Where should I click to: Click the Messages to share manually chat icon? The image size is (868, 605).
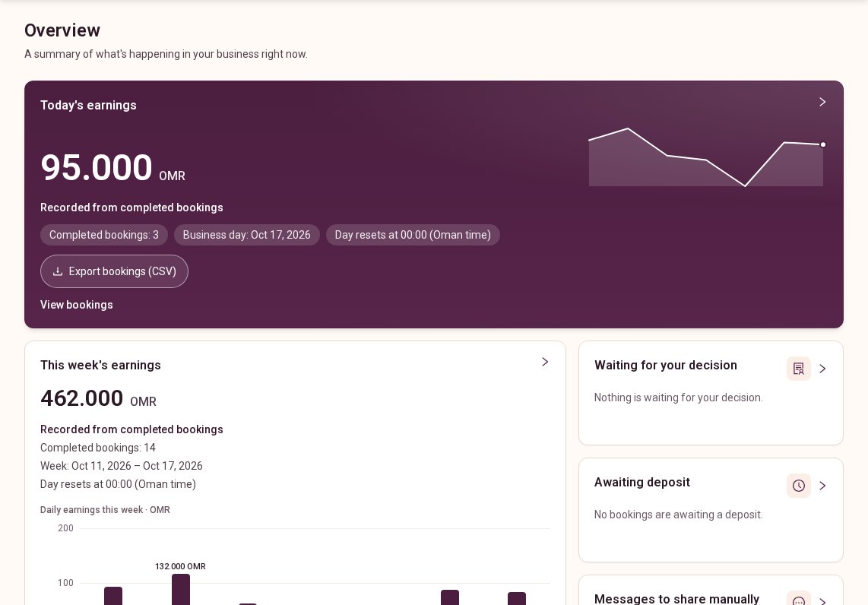798,600
